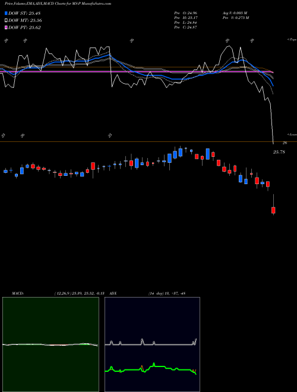Screen dimensions: 297x392
Task: Click the MACD: panel label
Action: pos(18,293)
